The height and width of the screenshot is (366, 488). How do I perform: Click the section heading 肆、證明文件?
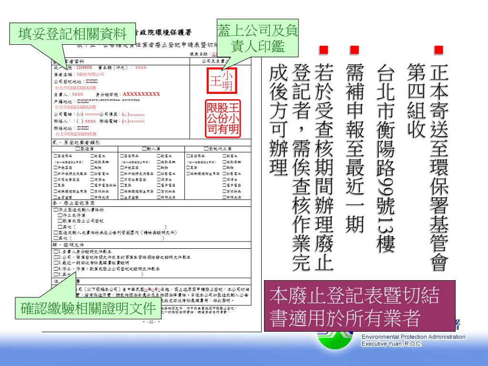pos(68,245)
